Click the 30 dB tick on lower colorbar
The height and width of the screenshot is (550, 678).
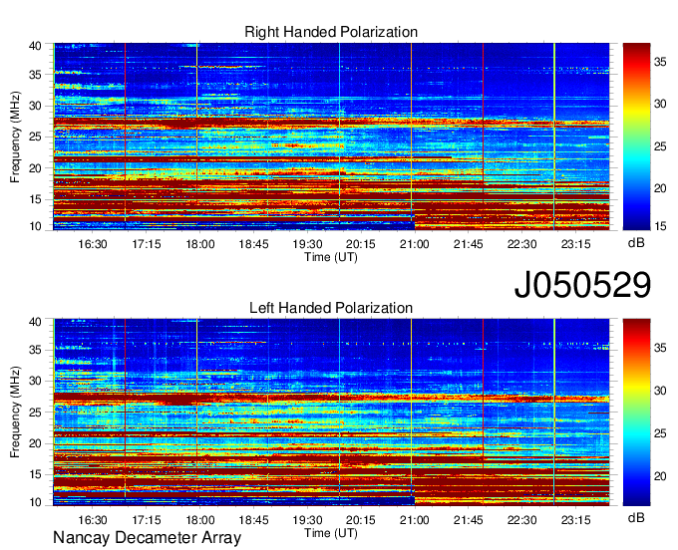660,391
